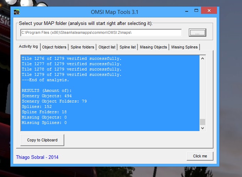Click the OMSI Map Tools bus icon

click(x=17, y=12)
